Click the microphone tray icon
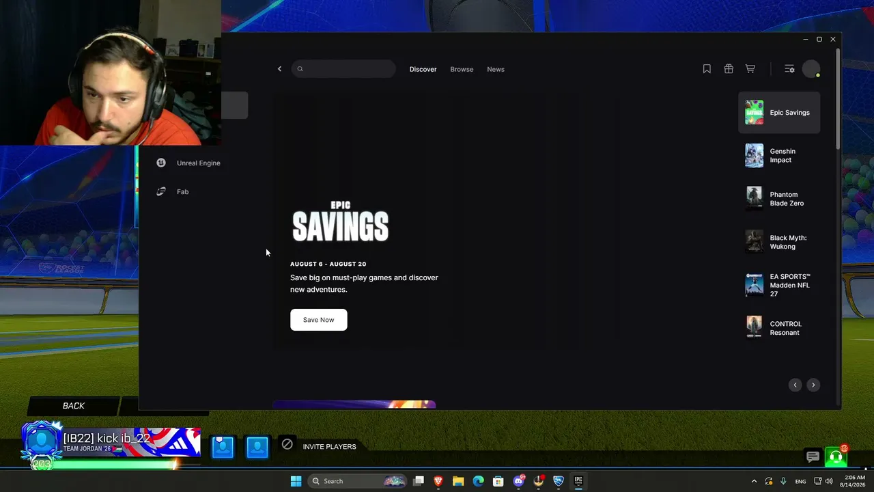This screenshot has width=874, height=492. click(x=783, y=481)
